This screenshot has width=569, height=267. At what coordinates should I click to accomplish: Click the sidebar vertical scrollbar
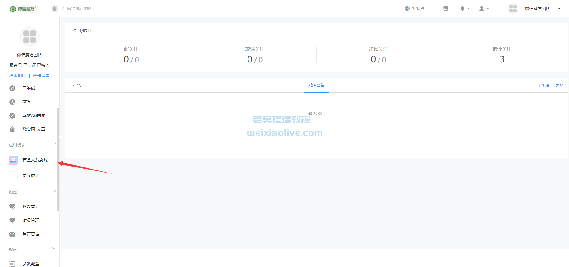[58, 158]
